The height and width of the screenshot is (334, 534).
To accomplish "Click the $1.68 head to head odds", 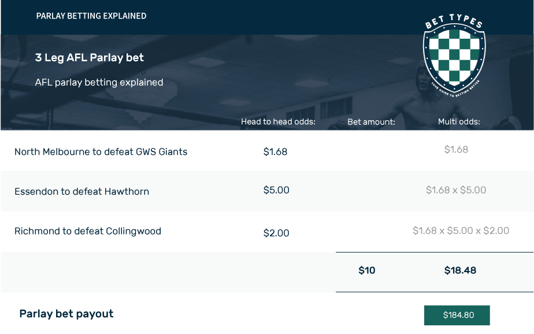I will click(275, 152).
